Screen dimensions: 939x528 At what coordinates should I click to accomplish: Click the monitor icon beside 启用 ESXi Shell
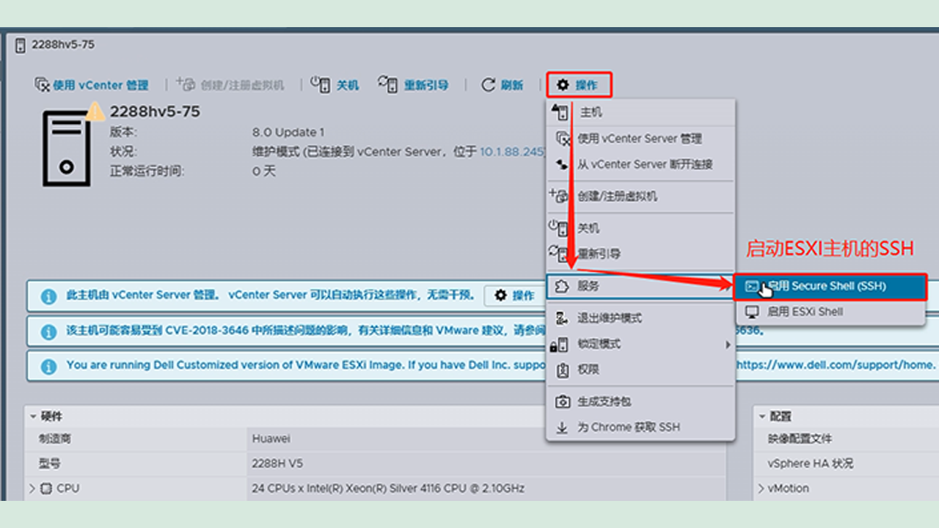(x=751, y=312)
